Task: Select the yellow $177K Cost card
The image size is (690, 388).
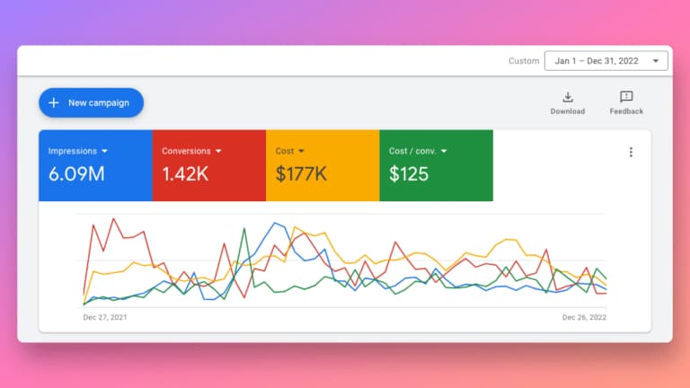Action: 323,165
